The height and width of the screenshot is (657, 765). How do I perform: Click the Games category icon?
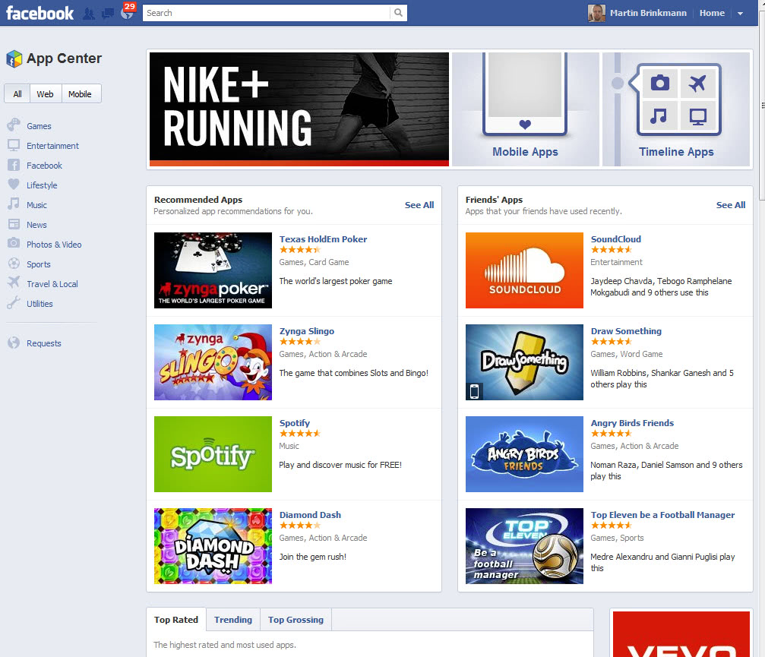coord(14,125)
